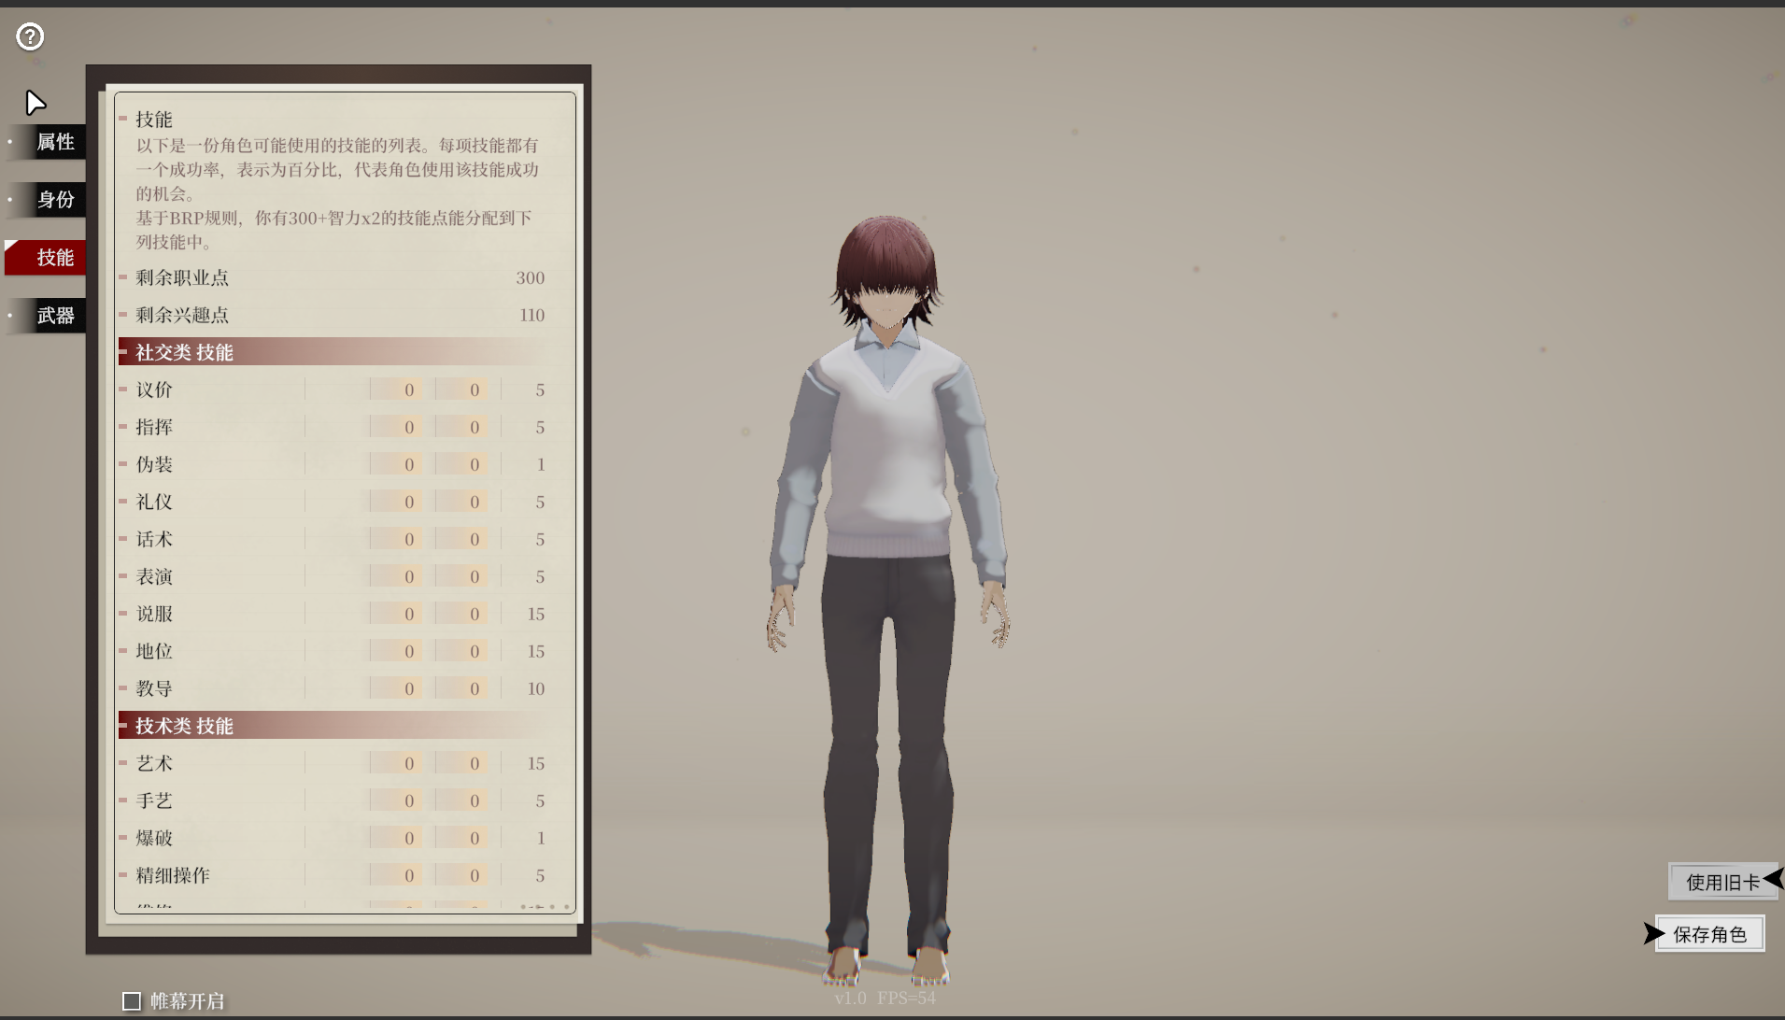Click the bullet icon beside 说服 skill
Screen dimensions: 1785x1020
click(125, 614)
